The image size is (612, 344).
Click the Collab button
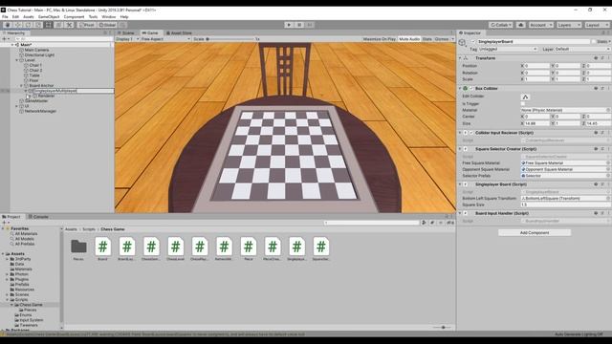coord(501,25)
